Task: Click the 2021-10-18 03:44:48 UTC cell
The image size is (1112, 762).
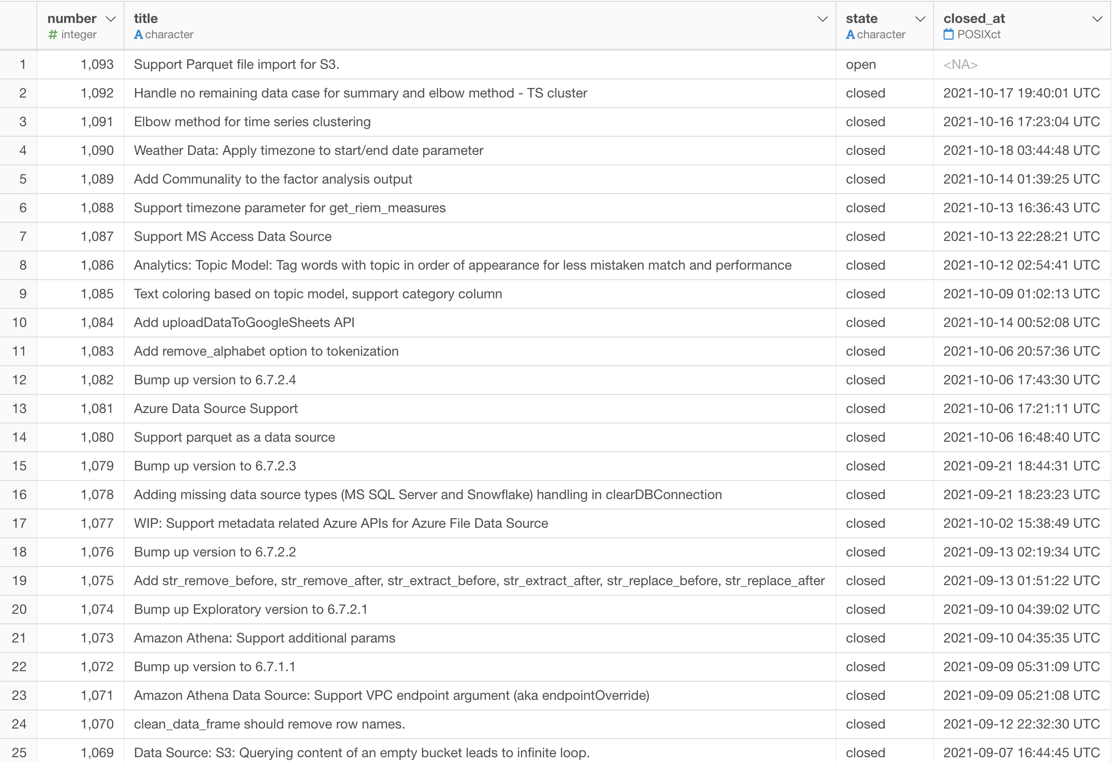Action: 1021,151
